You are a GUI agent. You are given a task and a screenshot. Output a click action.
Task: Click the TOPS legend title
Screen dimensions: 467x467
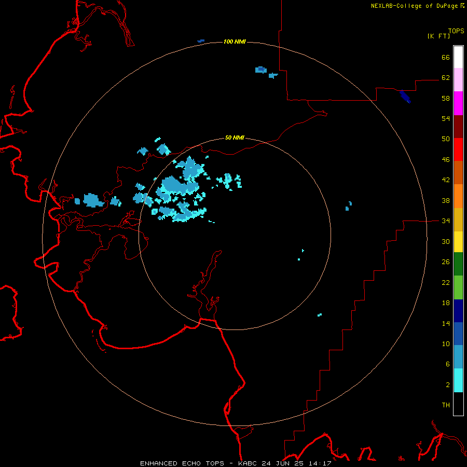coord(456,31)
